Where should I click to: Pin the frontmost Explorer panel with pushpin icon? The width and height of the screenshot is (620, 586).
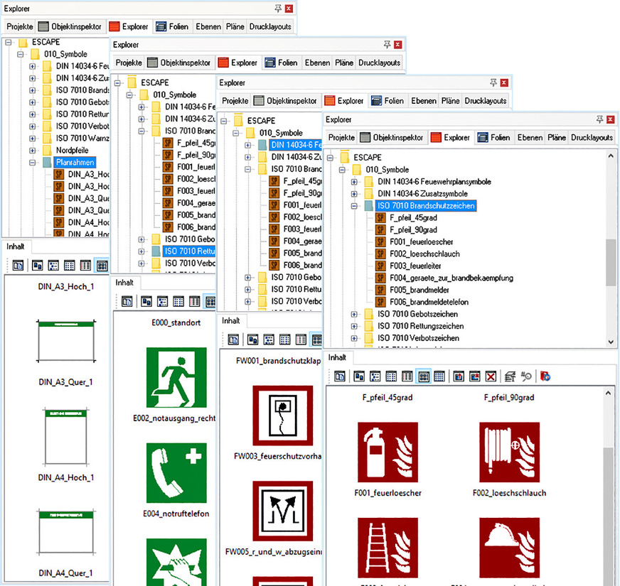click(599, 120)
